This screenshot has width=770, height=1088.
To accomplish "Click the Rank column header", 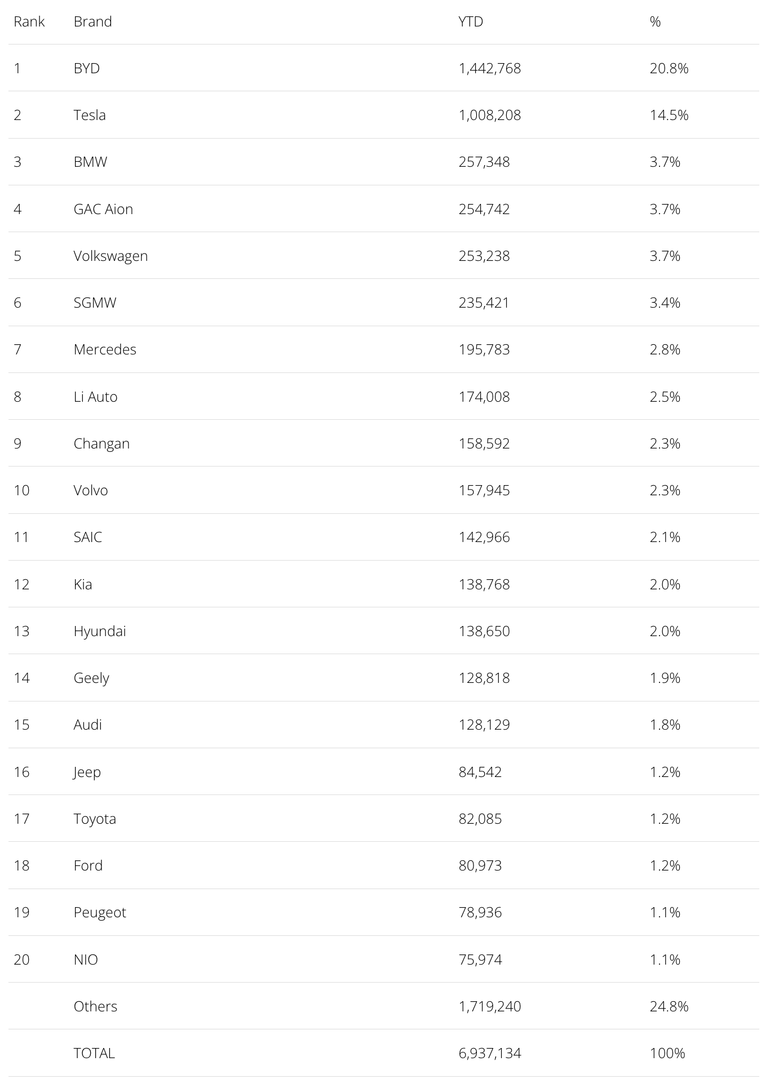I will tap(29, 21).
